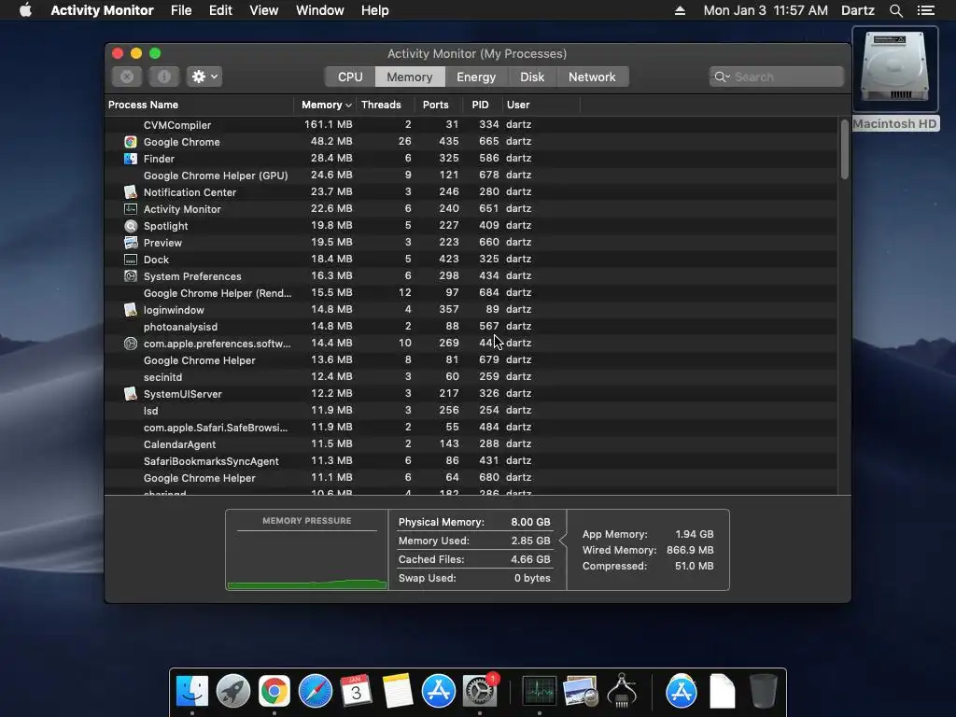
Task: Open the Energy tab
Action: [x=476, y=77]
